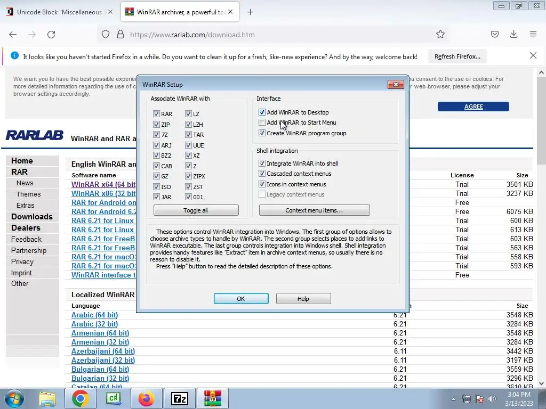
Task: Switch to the Unicode Block tab
Action: pyautogui.click(x=60, y=12)
